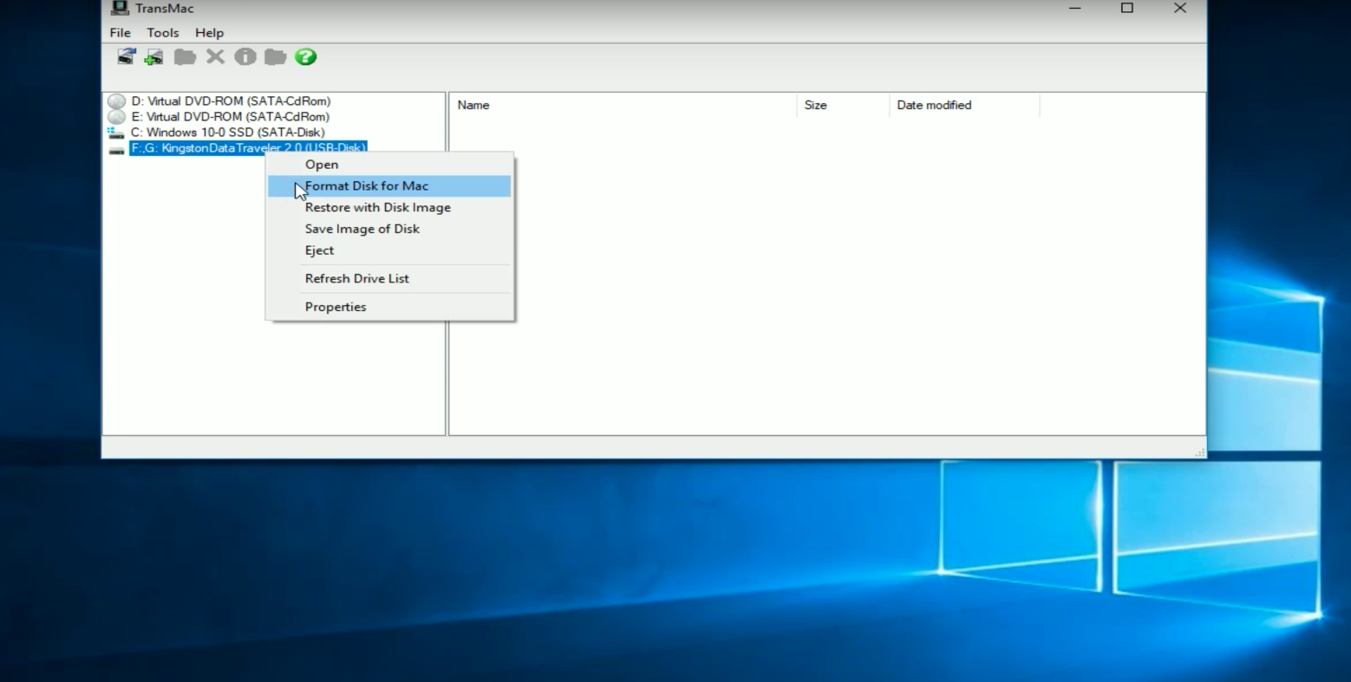Click the refresh drive list toolbar icon
Viewport: 1351px width, 682px height.
pos(127,57)
